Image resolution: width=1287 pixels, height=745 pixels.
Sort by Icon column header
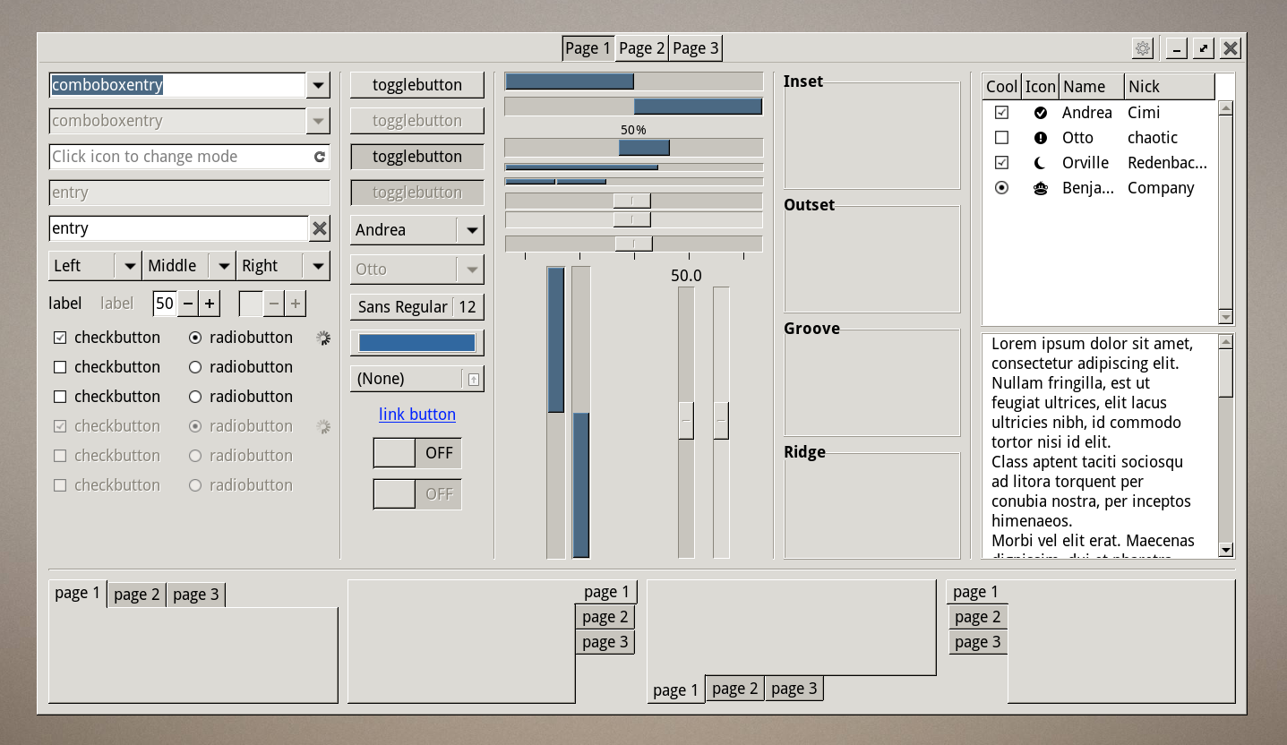(x=1041, y=87)
